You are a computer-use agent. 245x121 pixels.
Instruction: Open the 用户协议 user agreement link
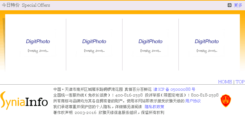(193, 101)
